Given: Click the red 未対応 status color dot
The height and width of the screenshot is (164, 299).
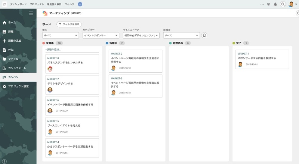Looking at the screenshot, I should pyautogui.click(x=44, y=43).
